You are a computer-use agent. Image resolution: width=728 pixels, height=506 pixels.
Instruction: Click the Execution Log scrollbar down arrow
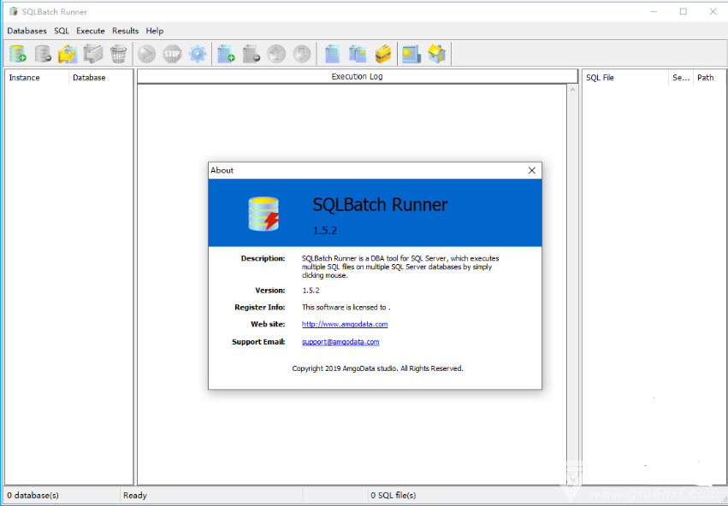pos(572,480)
